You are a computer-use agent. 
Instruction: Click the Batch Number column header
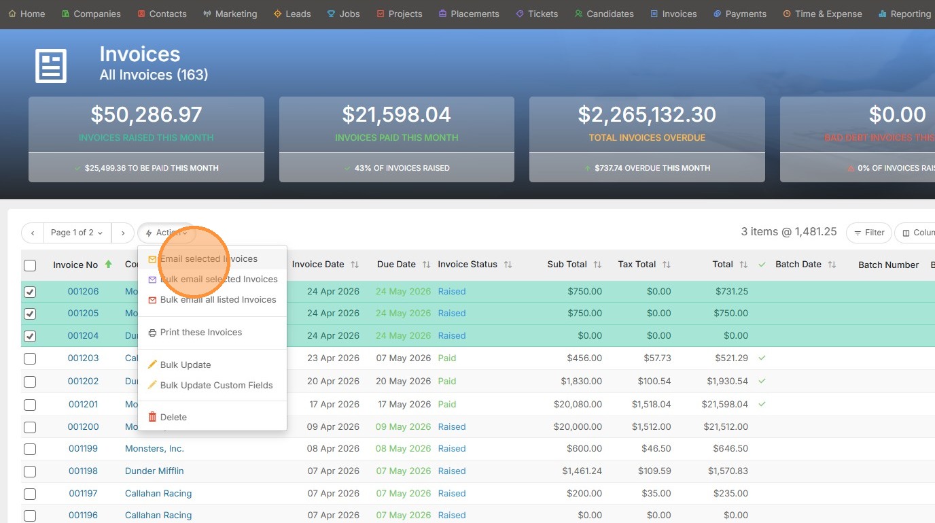(888, 265)
